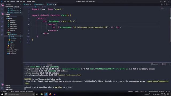The width and height of the screenshot is (171, 96).
Task: Switch to the App.js editor tab
Action: (27, 4)
